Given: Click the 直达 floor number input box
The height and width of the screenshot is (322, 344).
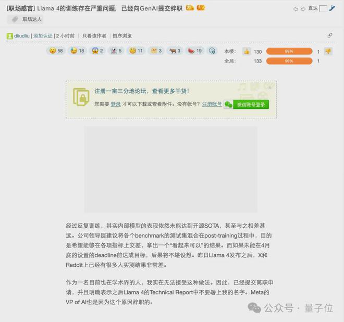Looking at the screenshot, I should coord(323,8).
